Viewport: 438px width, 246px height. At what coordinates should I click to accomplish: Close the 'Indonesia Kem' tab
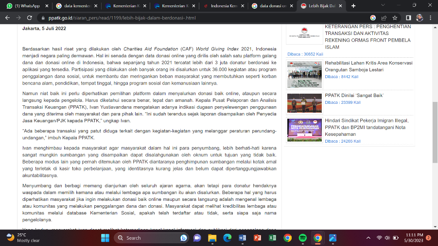(242, 6)
